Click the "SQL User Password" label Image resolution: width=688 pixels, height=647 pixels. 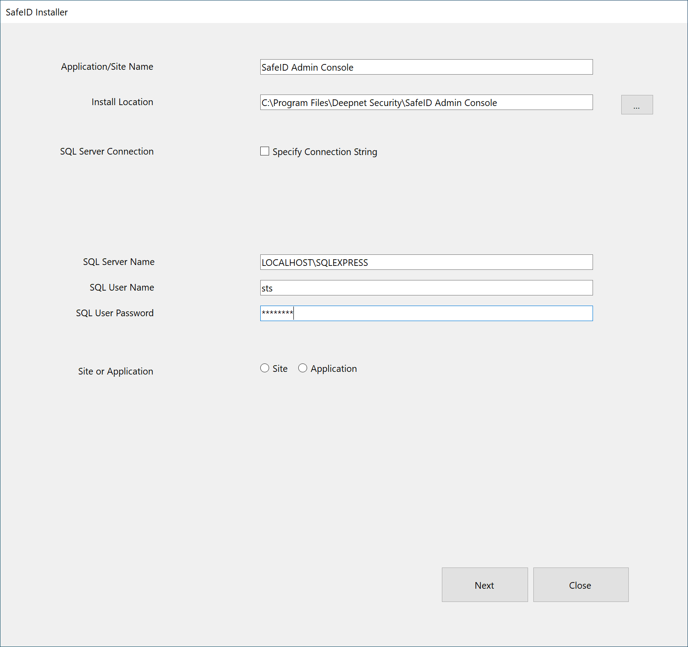pos(114,313)
